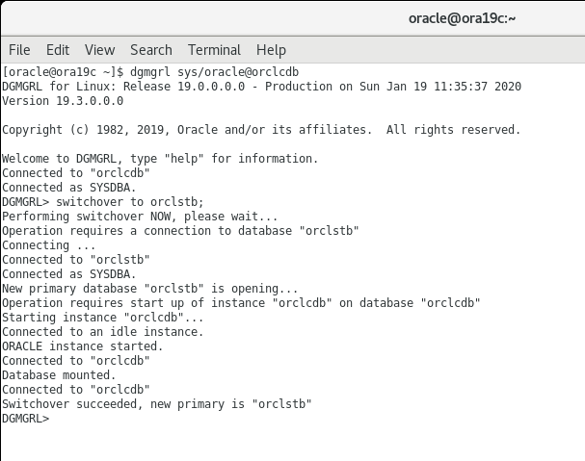Click the 'Performing switchover NOW' line
Screen dimensions: 585x461
coord(140,217)
